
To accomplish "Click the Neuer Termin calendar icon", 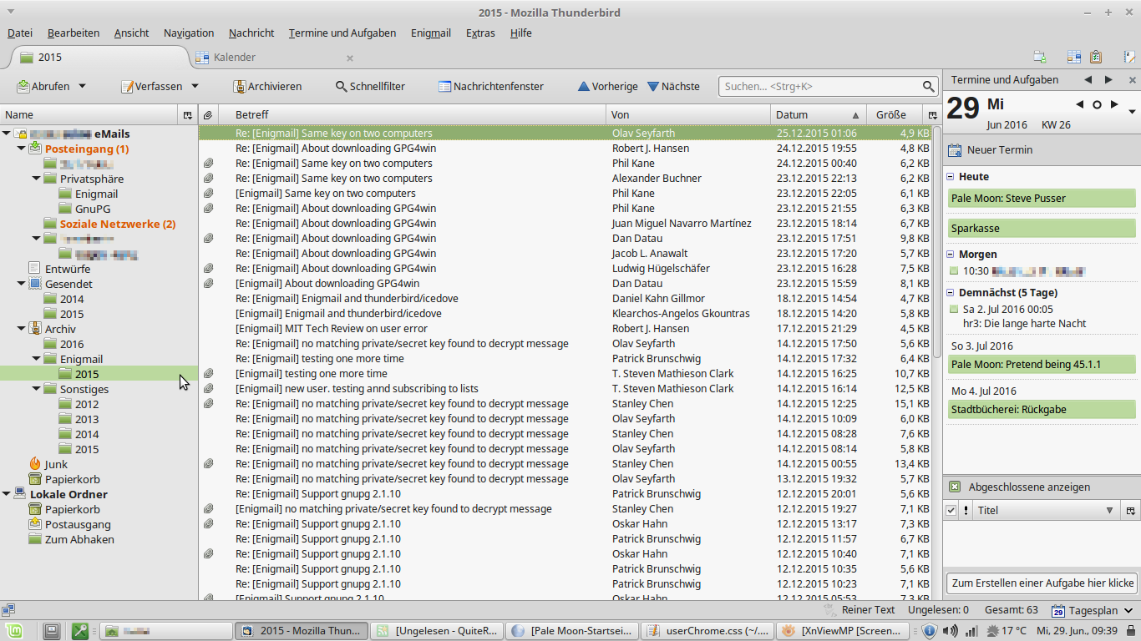I will 955,150.
